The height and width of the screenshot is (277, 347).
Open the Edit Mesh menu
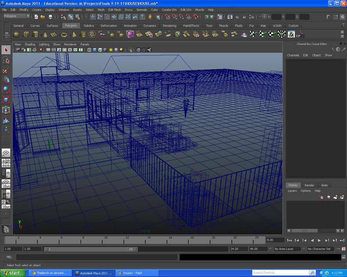pos(115,10)
